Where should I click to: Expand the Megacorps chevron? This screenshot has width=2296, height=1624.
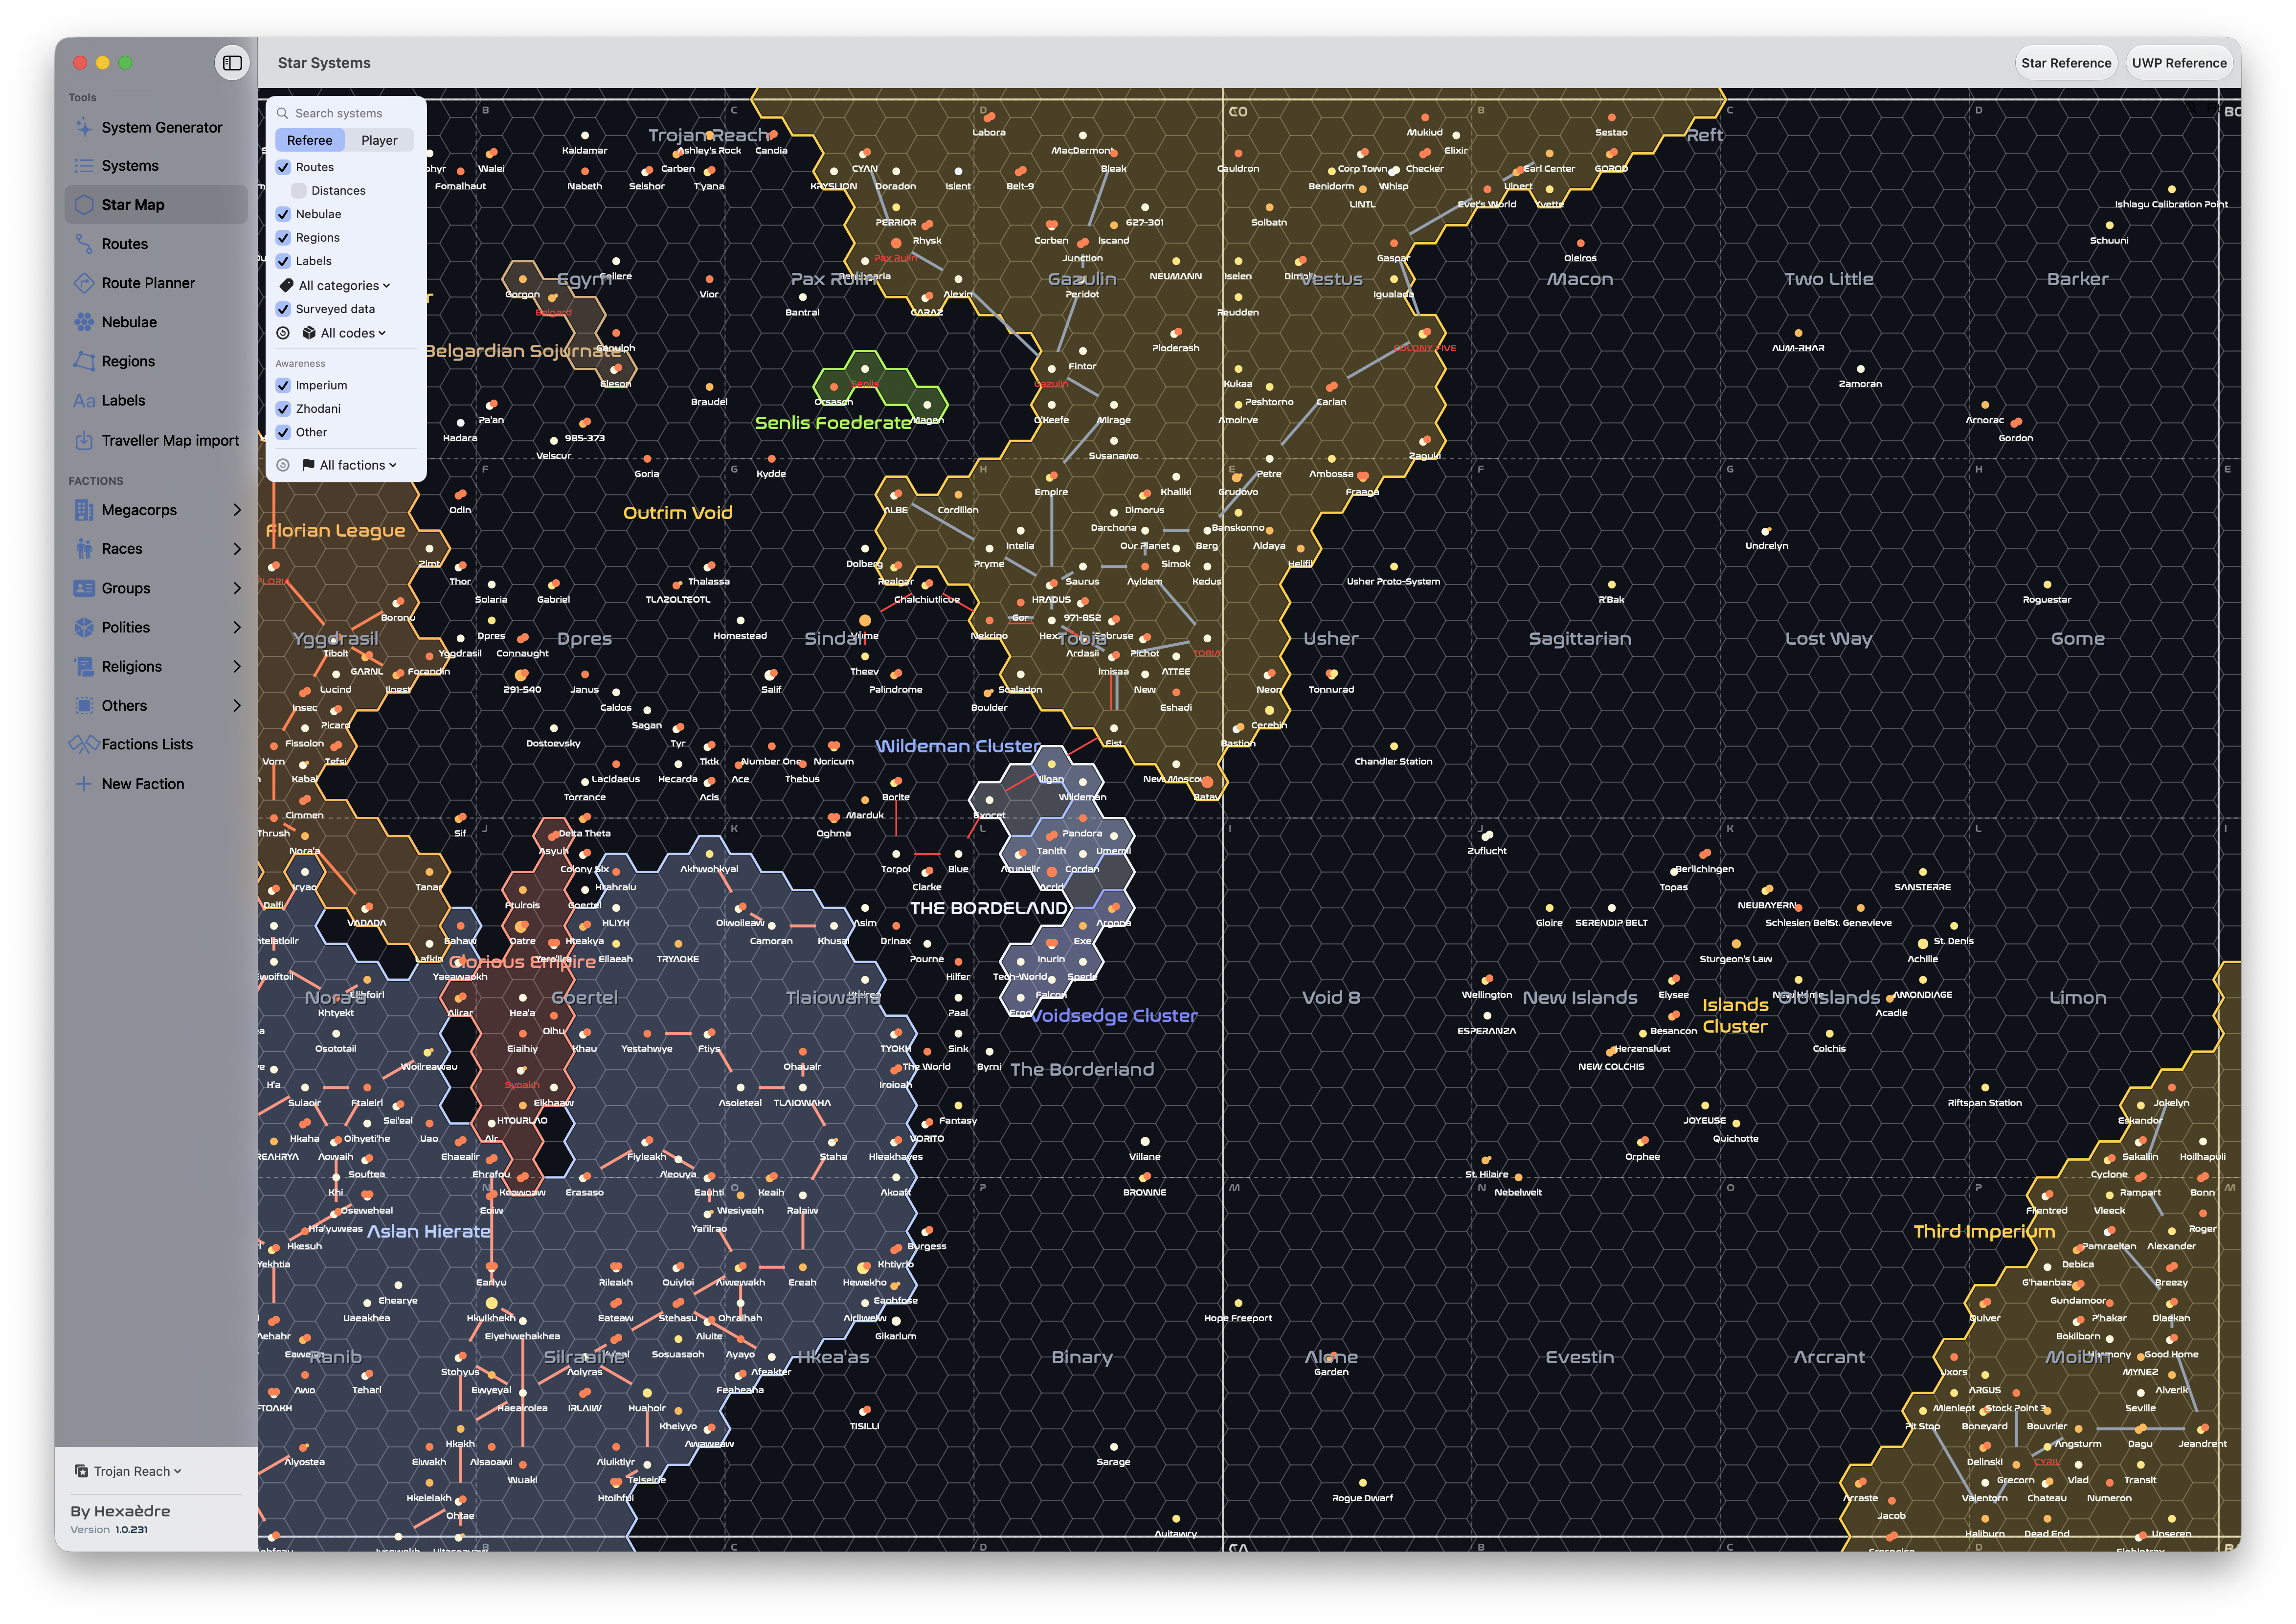pos(237,510)
